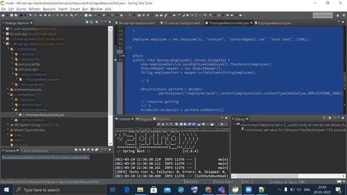This screenshot has height=195, width=347.
Task: Collapse the terminated launch in Debug view
Action: click(234, 125)
